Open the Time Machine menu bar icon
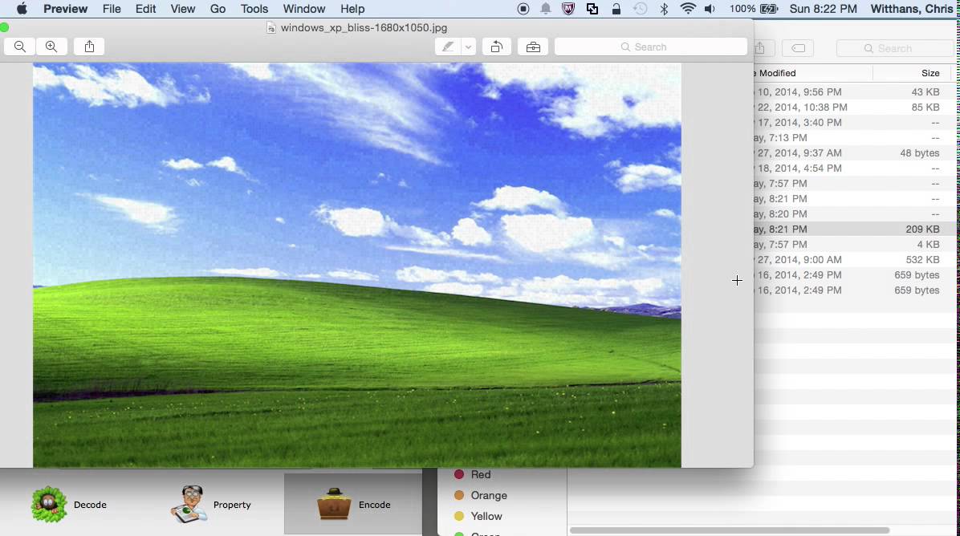 pos(640,9)
